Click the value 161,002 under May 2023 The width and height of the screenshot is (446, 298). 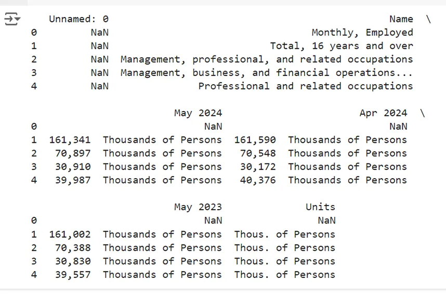[70, 235]
